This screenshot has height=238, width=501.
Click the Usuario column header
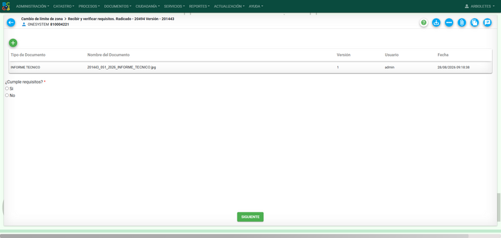click(x=391, y=55)
